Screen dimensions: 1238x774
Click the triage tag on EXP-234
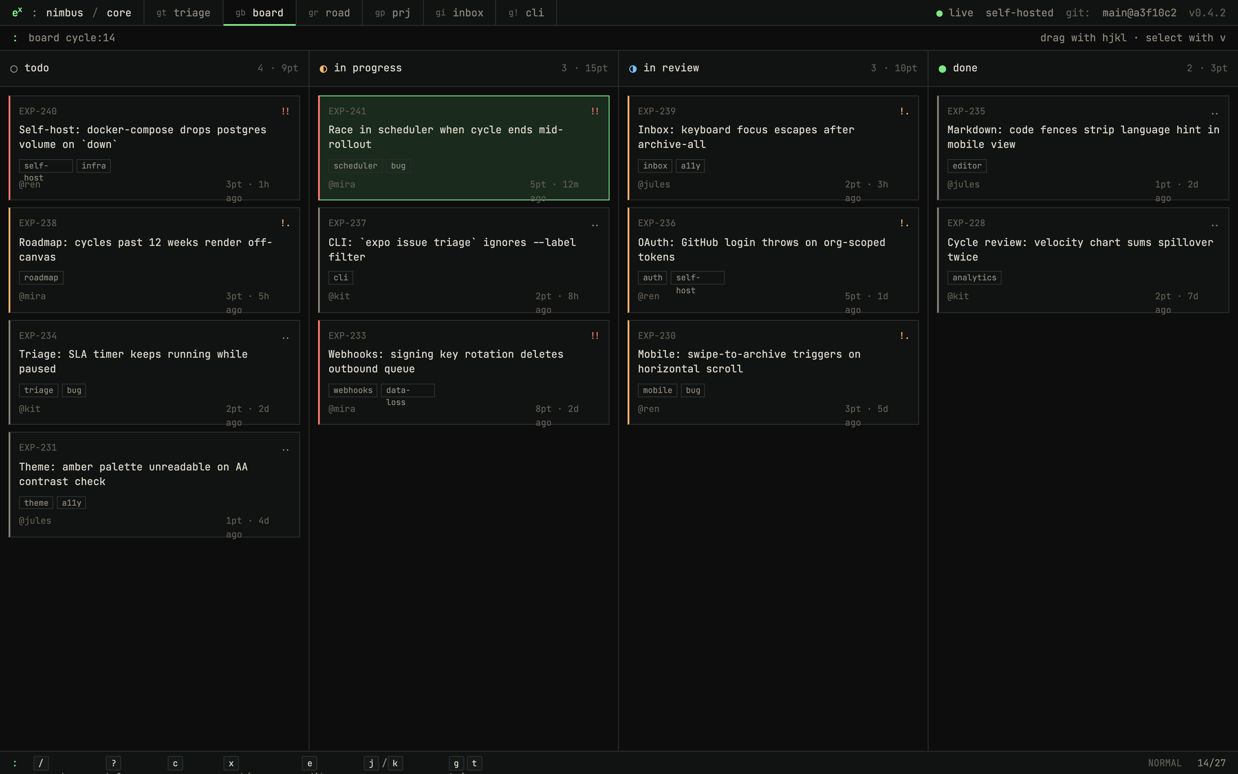38,390
